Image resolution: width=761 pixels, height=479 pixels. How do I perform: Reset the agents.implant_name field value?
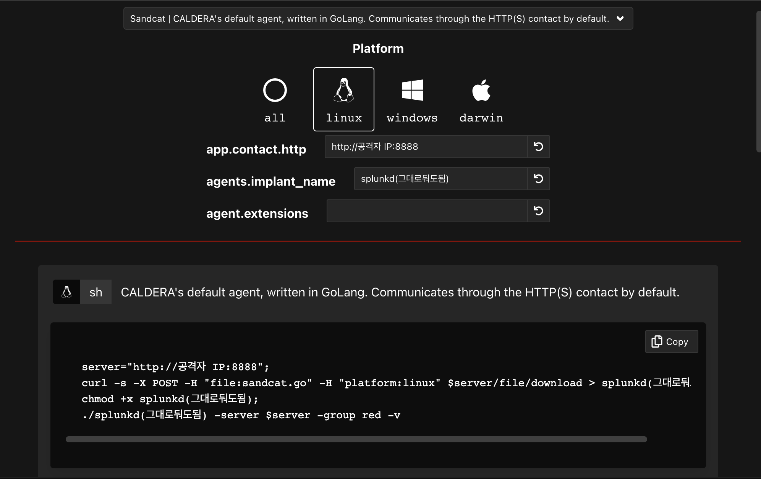pyautogui.click(x=538, y=179)
